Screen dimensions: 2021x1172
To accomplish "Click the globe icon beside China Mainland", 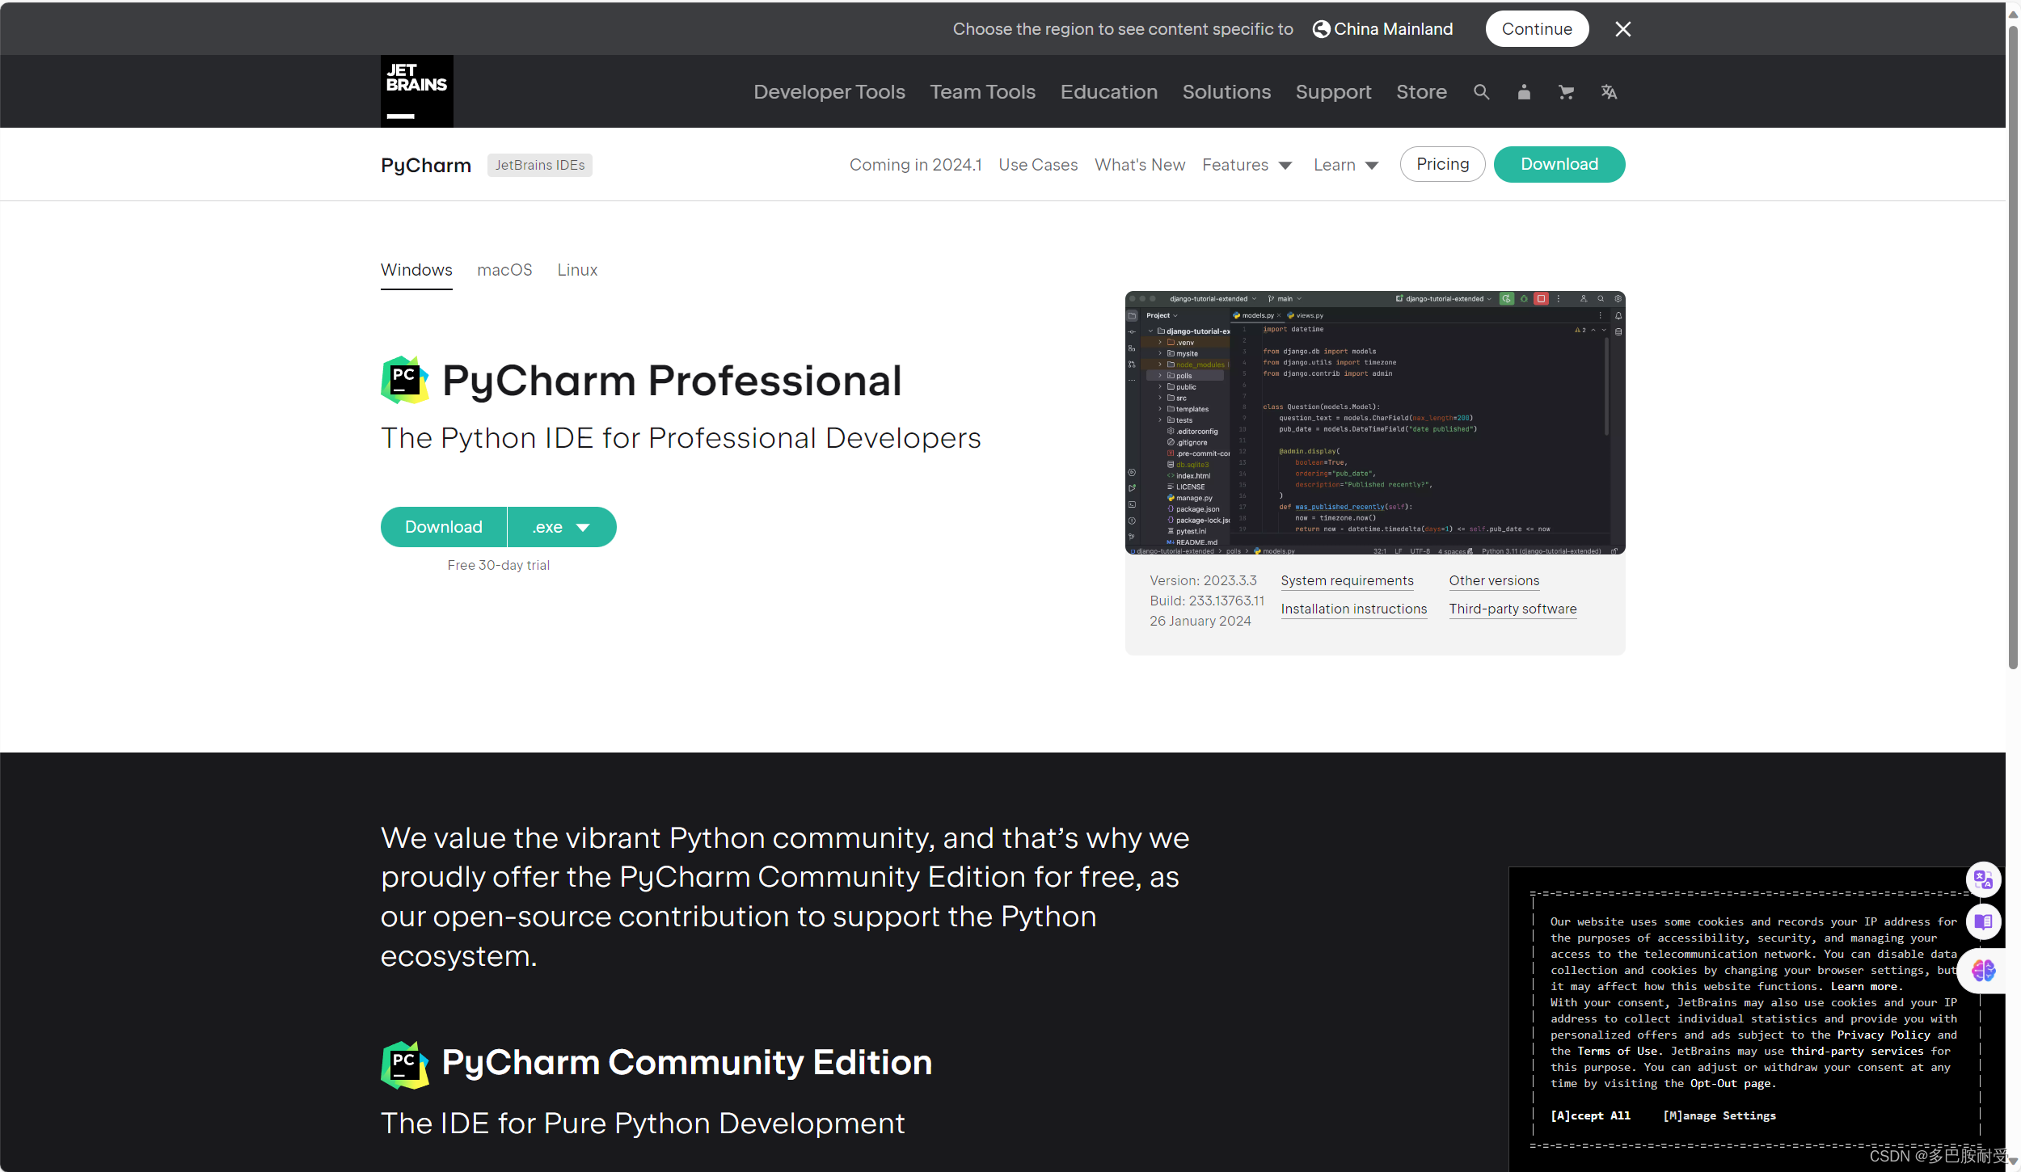I will click(x=1321, y=29).
